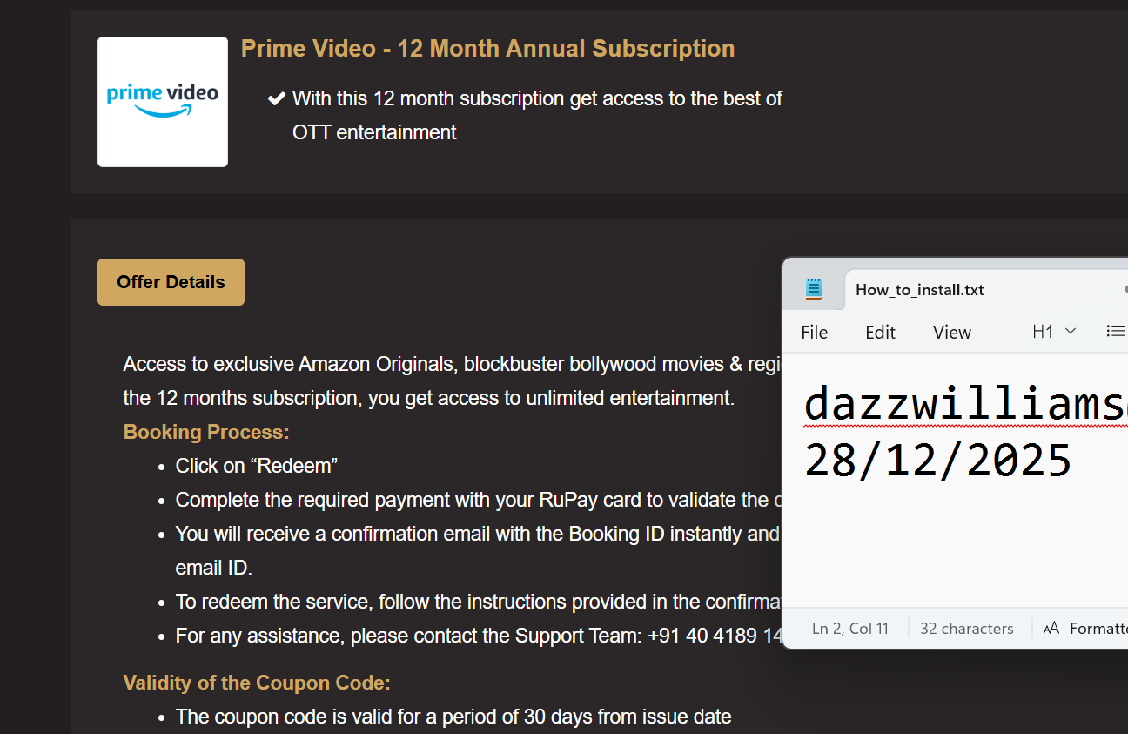Image resolution: width=1128 pixels, height=734 pixels.
Task: Click the 32 characters count in status bar
Action: click(x=966, y=628)
